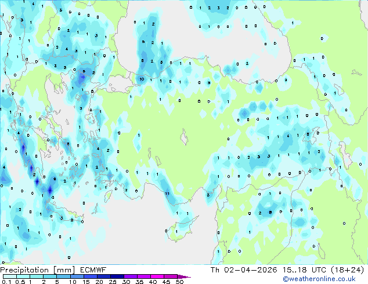
Task: Click the 1–2 mm legend color box
Action: coord(37,276)
